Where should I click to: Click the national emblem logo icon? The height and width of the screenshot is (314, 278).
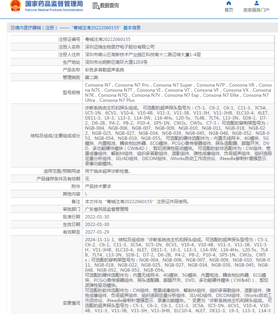pos(16,5)
